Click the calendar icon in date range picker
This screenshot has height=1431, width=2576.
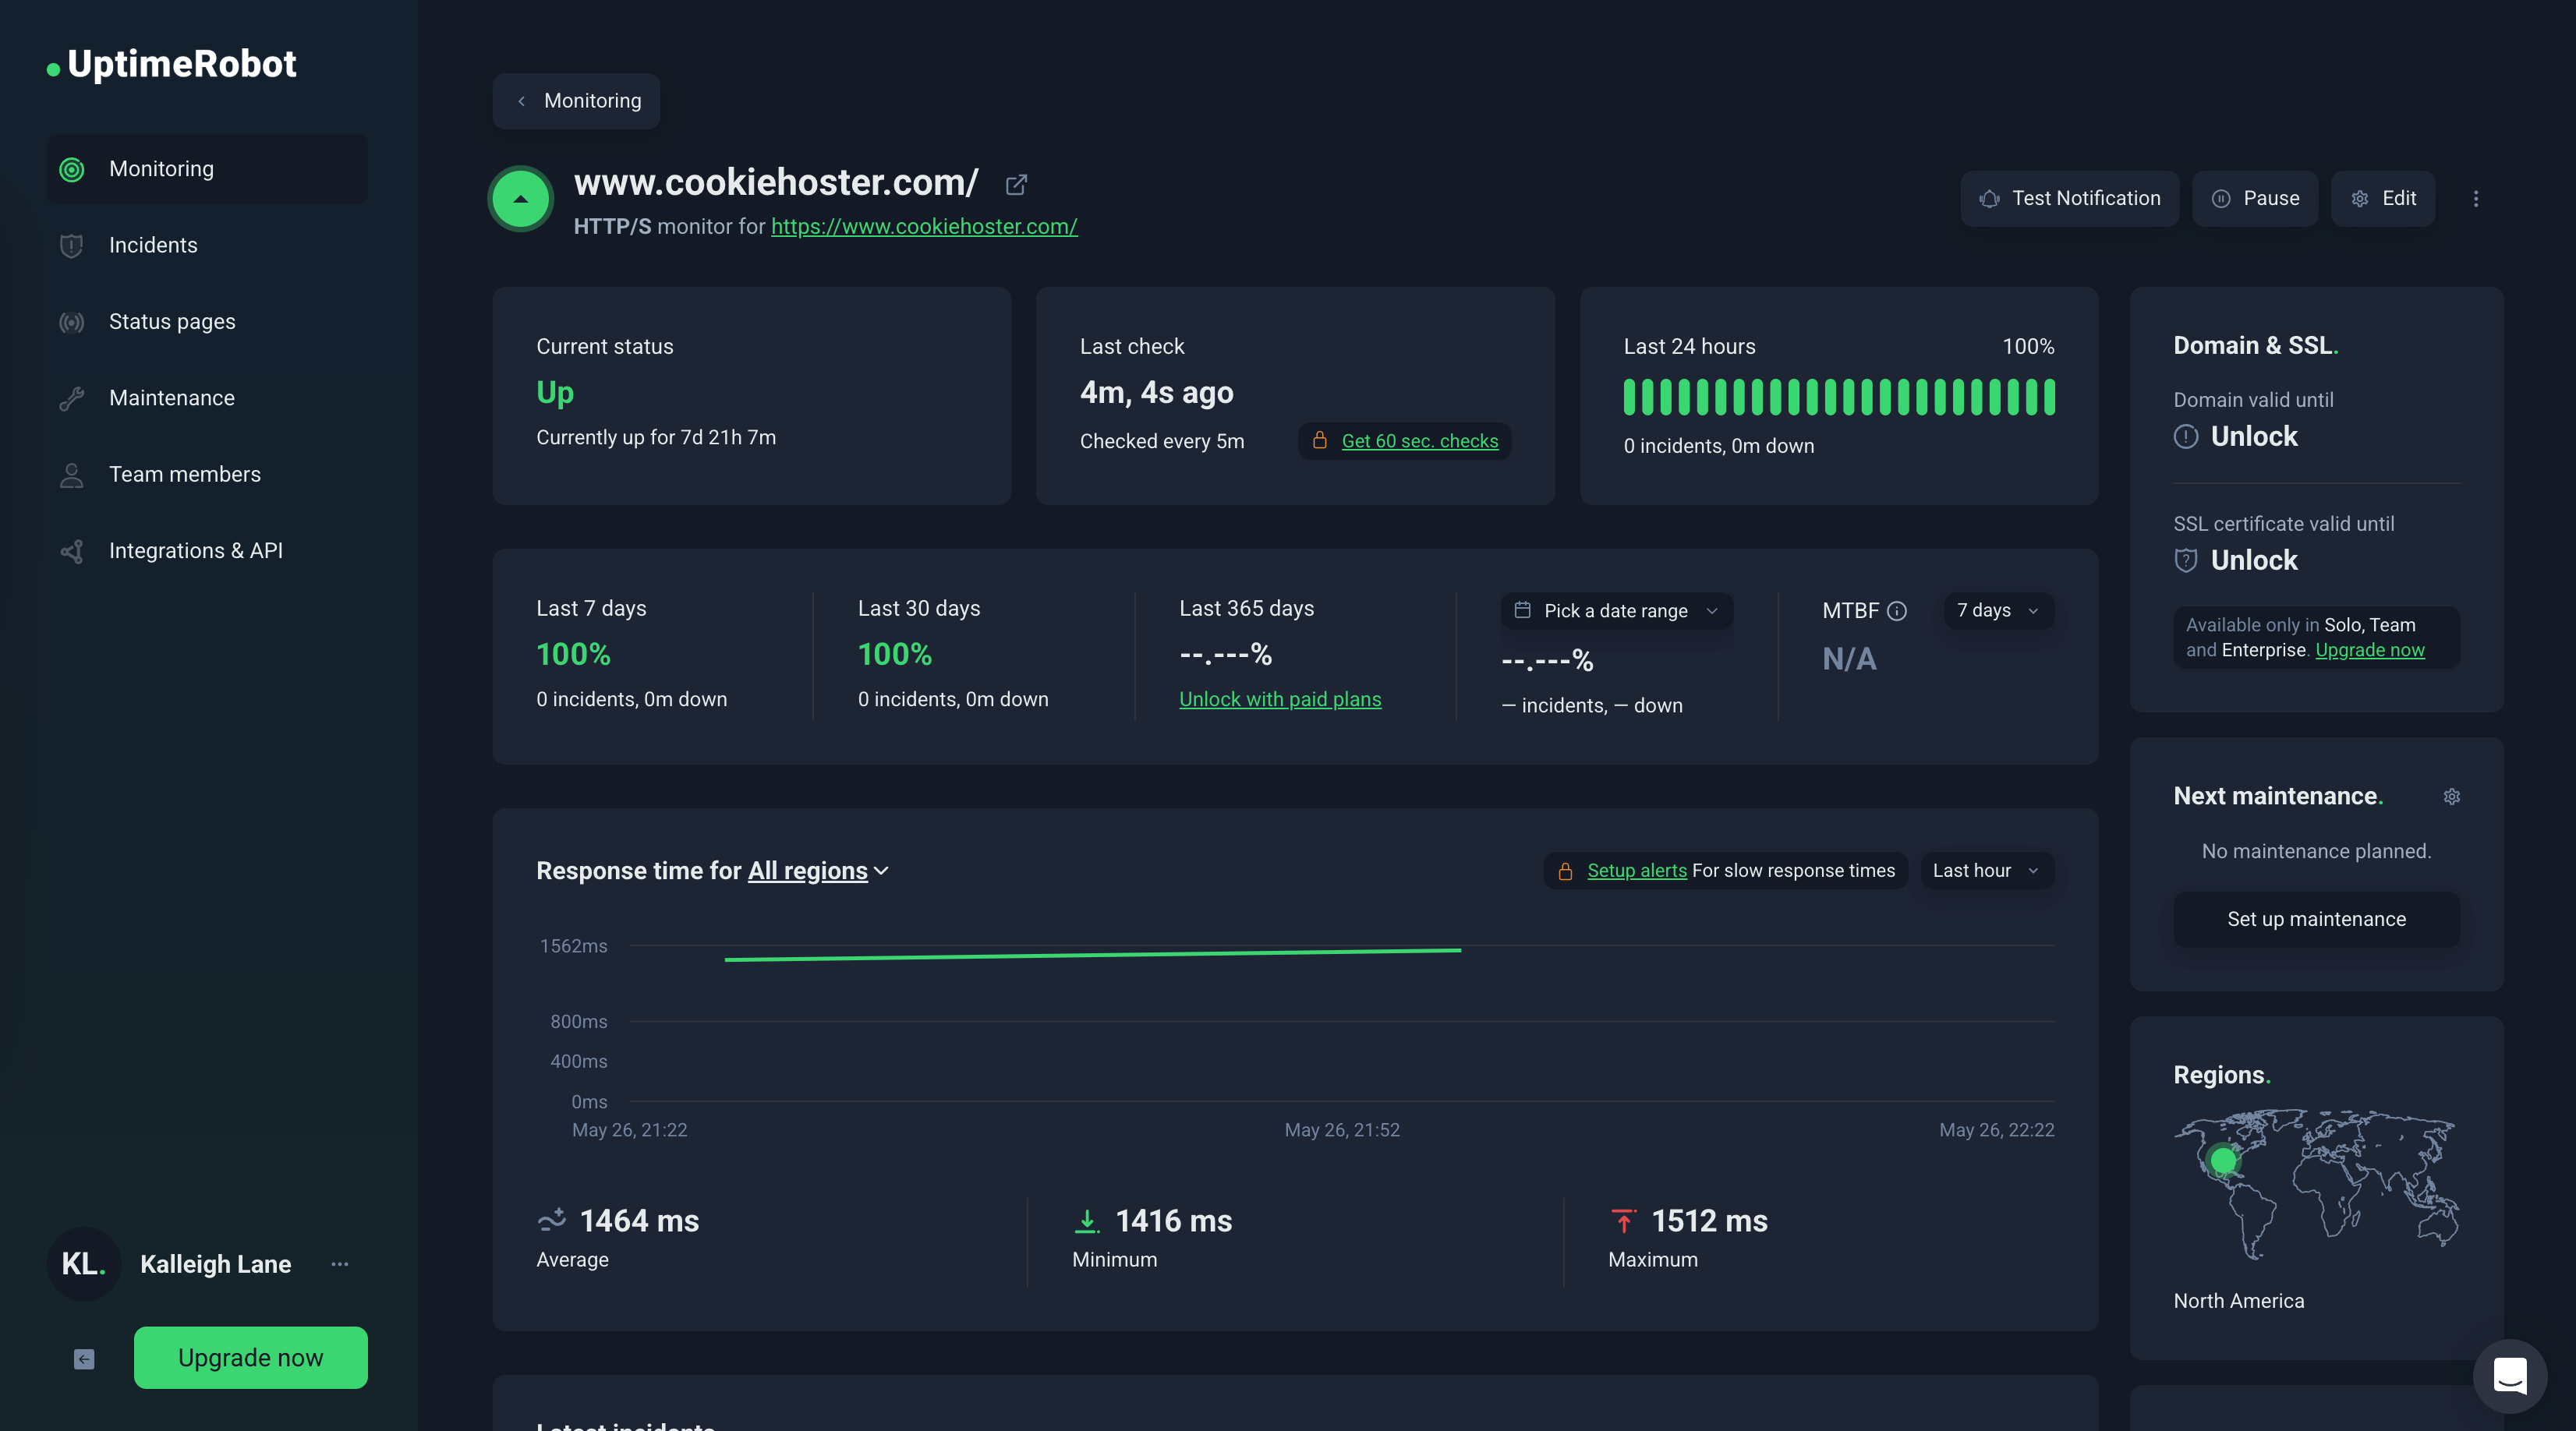click(1522, 610)
